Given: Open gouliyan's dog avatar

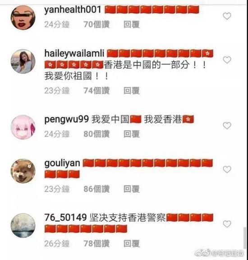Looking at the screenshot, I should (23, 171).
